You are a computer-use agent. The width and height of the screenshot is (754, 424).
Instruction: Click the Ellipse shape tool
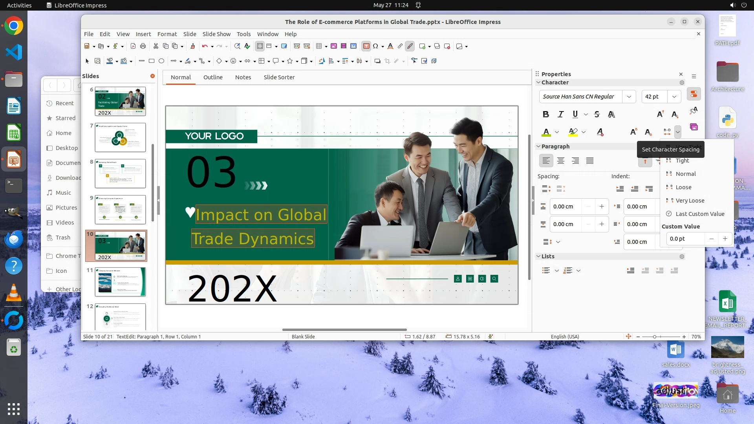161,61
